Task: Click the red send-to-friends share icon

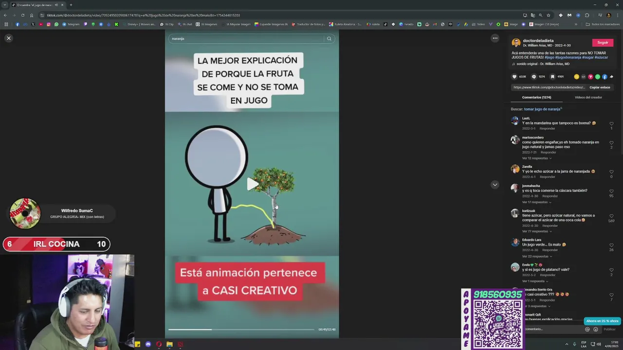Action: [x=590, y=77]
